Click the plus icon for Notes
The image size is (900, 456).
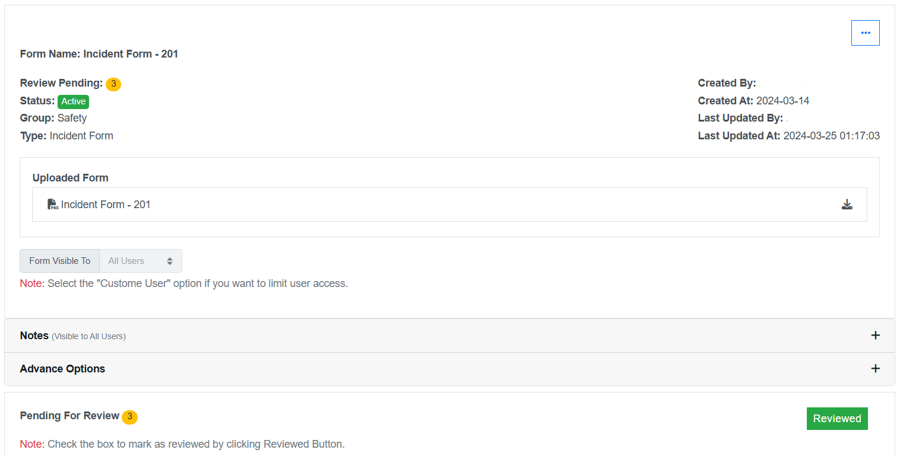[874, 336]
